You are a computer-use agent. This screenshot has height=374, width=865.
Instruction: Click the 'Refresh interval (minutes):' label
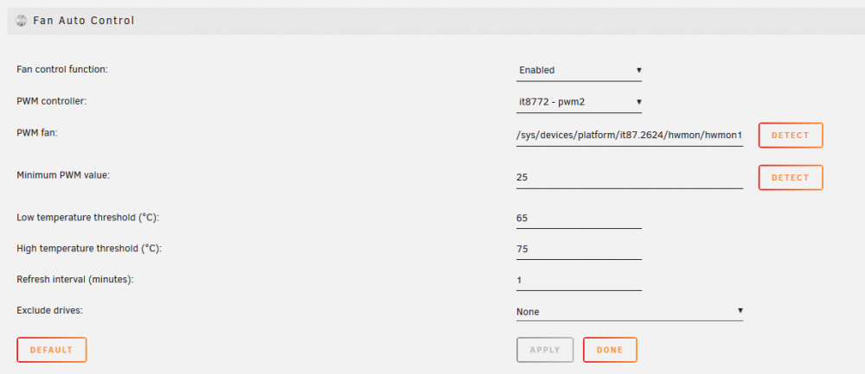(75, 279)
